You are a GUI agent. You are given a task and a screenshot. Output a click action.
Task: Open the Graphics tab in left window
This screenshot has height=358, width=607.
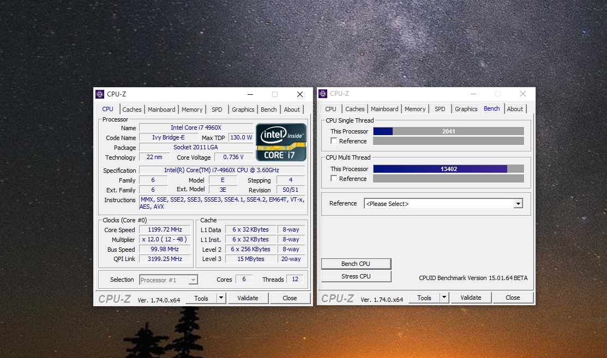pyautogui.click(x=243, y=110)
